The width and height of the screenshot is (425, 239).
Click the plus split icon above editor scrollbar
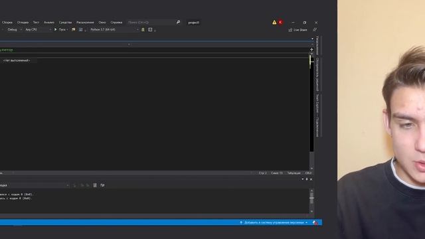311,50
